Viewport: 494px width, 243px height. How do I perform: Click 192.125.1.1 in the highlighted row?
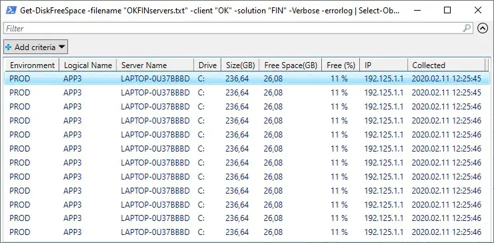click(384, 79)
